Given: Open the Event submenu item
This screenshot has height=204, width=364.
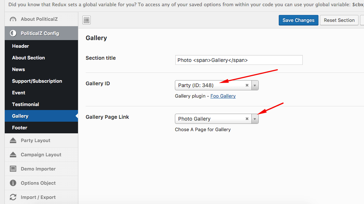Looking at the screenshot, I should pos(41,93).
